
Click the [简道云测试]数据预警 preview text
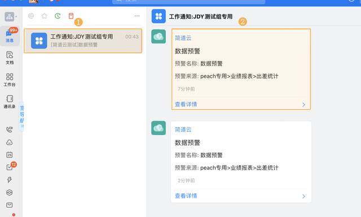click(74, 45)
